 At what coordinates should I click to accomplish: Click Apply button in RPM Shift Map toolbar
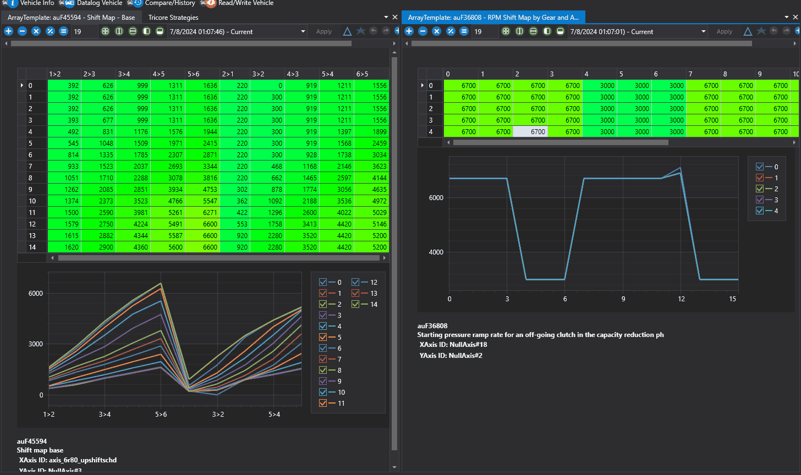[x=725, y=32]
